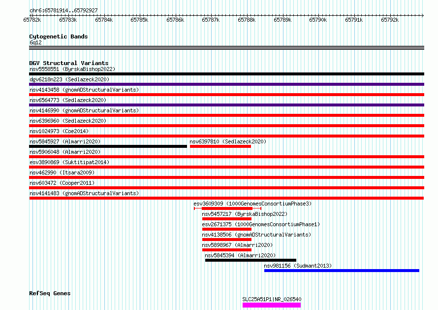Click the red esv2671375 variant bar
This screenshot has width=438, height=310.
pos(227,229)
